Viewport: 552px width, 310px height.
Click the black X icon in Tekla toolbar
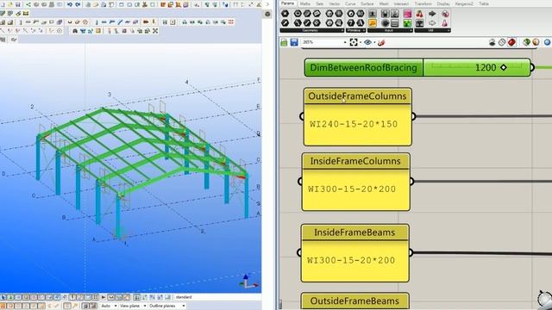(x=155, y=31)
